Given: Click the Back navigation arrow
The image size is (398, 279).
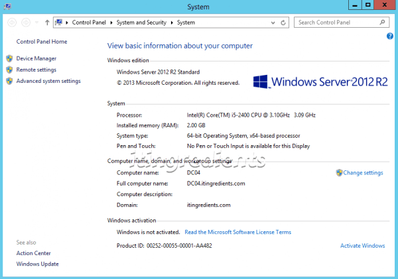Looking at the screenshot, I should pos(12,23).
